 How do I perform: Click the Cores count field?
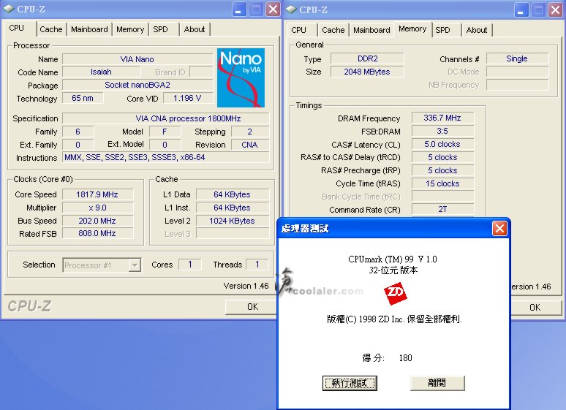190,265
